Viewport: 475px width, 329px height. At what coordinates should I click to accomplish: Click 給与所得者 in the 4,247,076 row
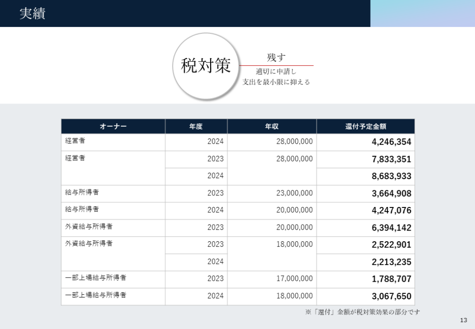pos(82,209)
